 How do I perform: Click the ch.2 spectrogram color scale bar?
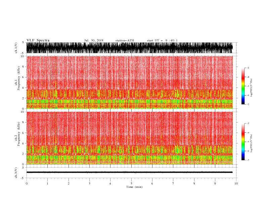pos(243,142)
